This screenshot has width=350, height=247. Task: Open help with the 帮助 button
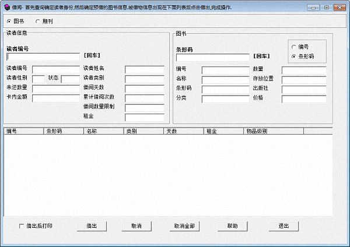coord(232,225)
